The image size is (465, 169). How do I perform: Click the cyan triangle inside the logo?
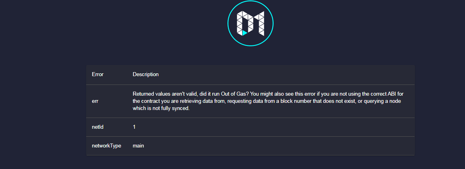point(245,33)
